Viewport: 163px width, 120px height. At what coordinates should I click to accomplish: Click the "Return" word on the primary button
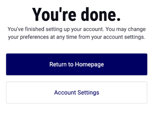click(x=58, y=64)
